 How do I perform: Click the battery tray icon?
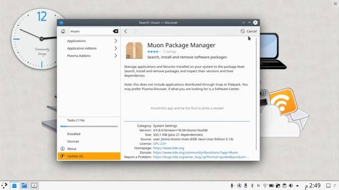271,185
